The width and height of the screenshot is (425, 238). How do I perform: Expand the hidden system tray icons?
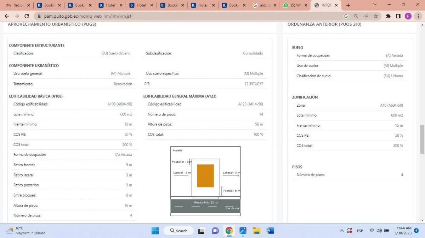tap(342, 231)
